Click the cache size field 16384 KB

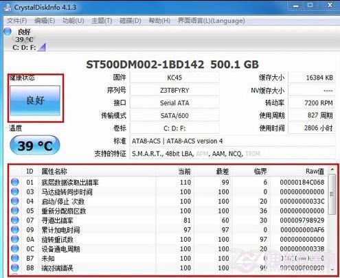(x=312, y=78)
